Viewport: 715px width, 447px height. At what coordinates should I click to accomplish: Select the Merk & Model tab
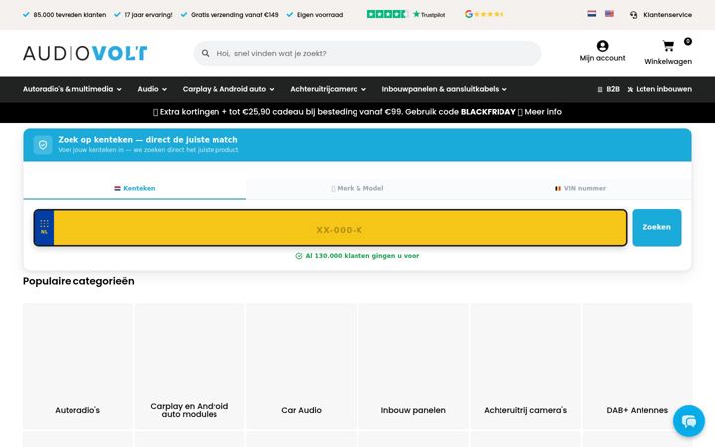pos(357,188)
